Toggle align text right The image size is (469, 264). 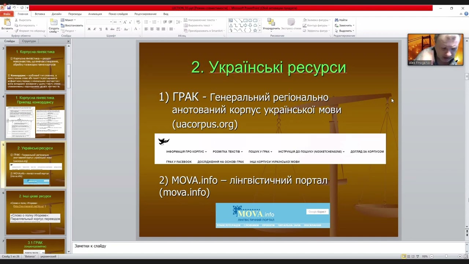[158, 29]
